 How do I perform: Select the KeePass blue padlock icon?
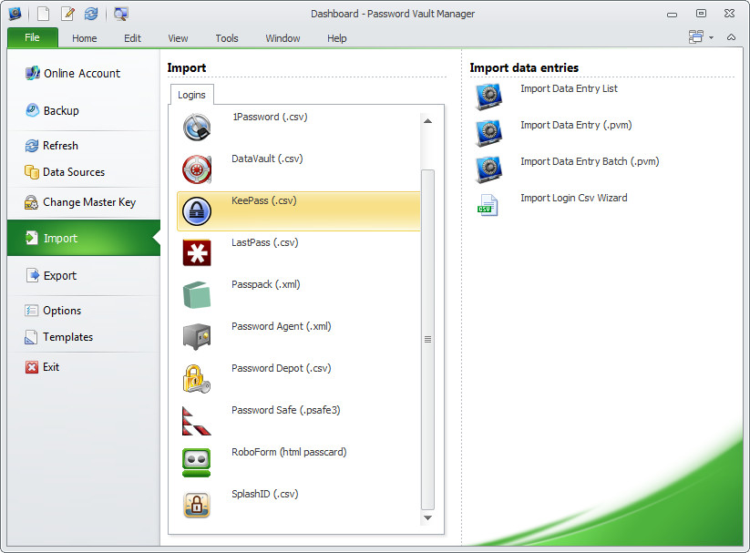click(197, 211)
